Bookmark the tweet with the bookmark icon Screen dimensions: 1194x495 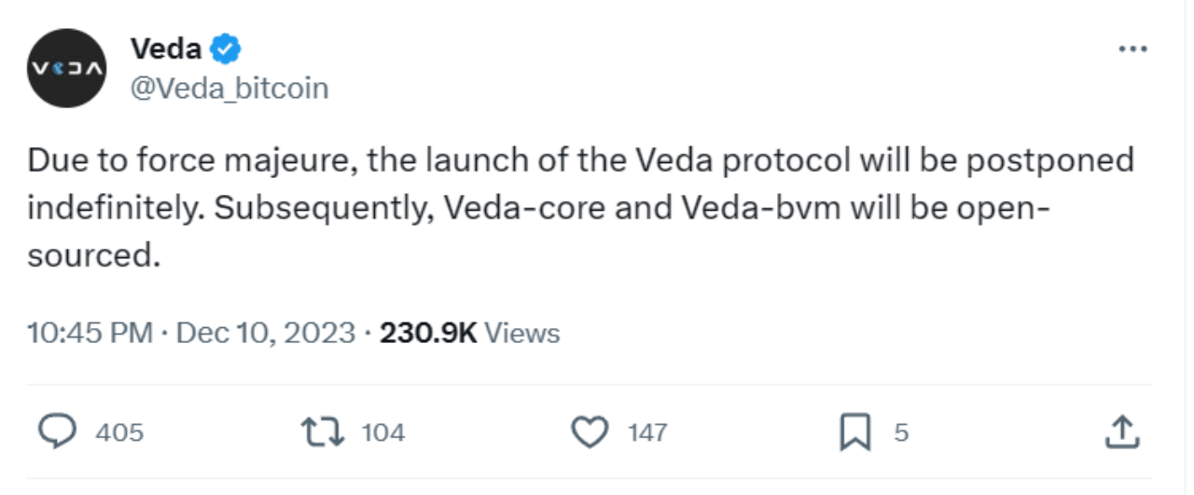tap(856, 432)
